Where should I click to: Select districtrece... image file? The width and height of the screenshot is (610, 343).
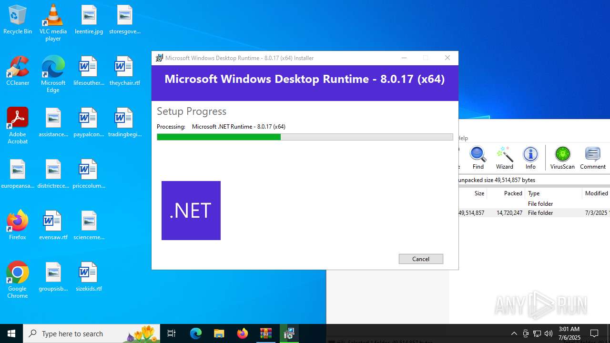pos(53,174)
